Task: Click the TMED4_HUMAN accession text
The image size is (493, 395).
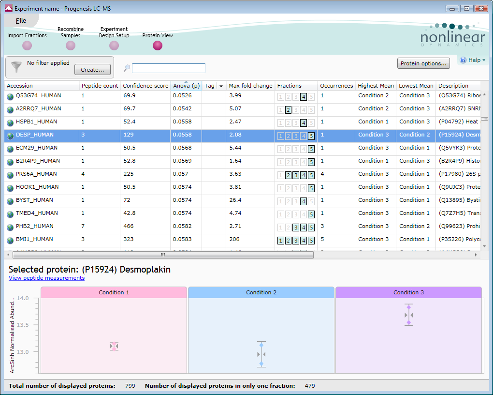Action: pos(37,213)
